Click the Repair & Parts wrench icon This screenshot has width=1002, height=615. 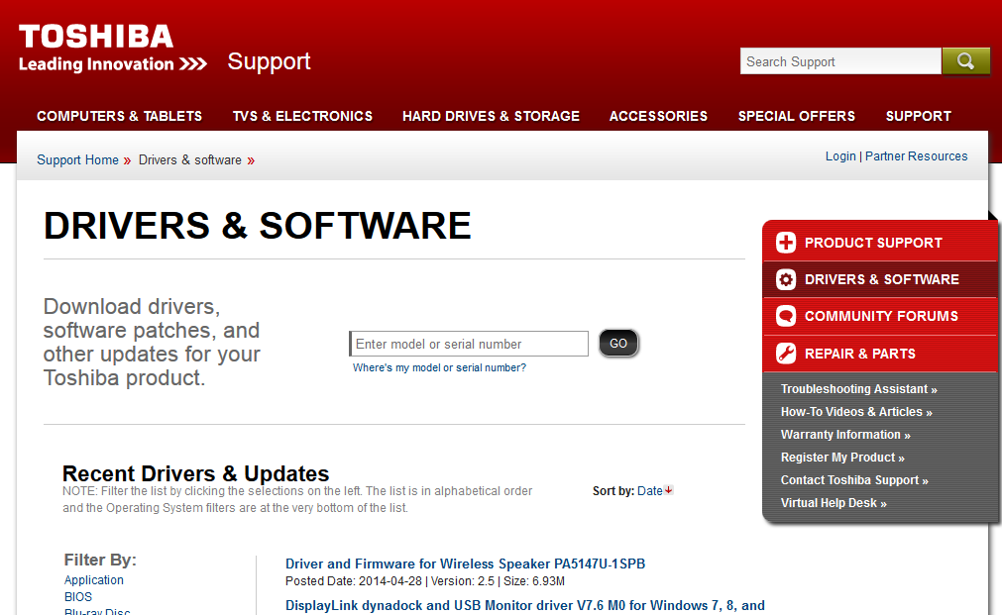(x=786, y=354)
